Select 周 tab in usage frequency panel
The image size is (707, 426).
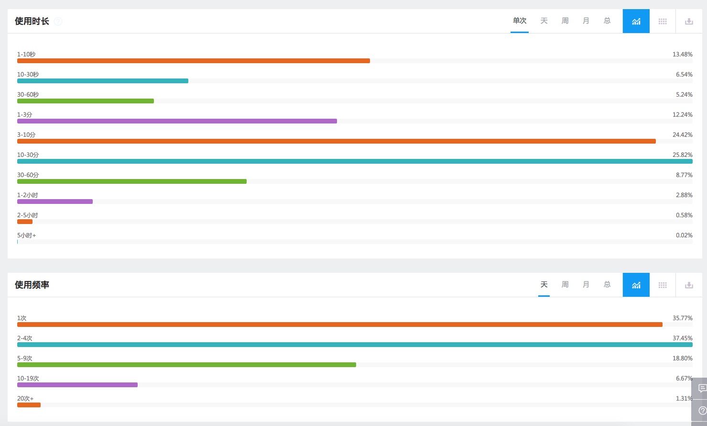coord(565,284)
